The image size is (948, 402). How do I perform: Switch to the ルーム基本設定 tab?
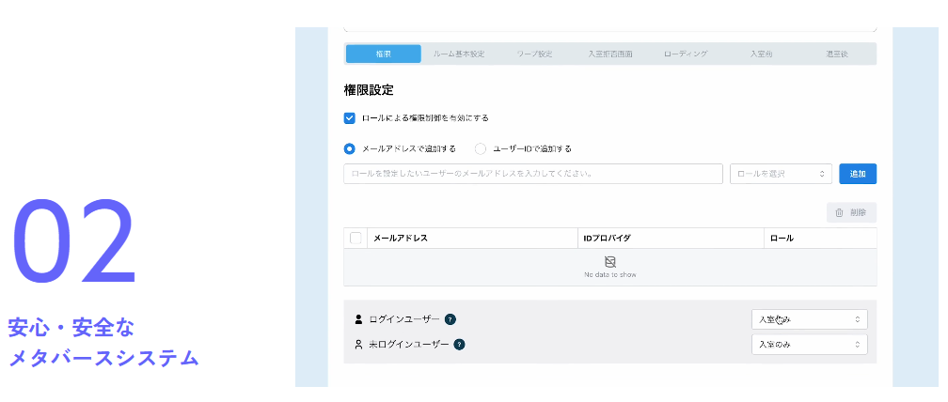tap(459, 54)
